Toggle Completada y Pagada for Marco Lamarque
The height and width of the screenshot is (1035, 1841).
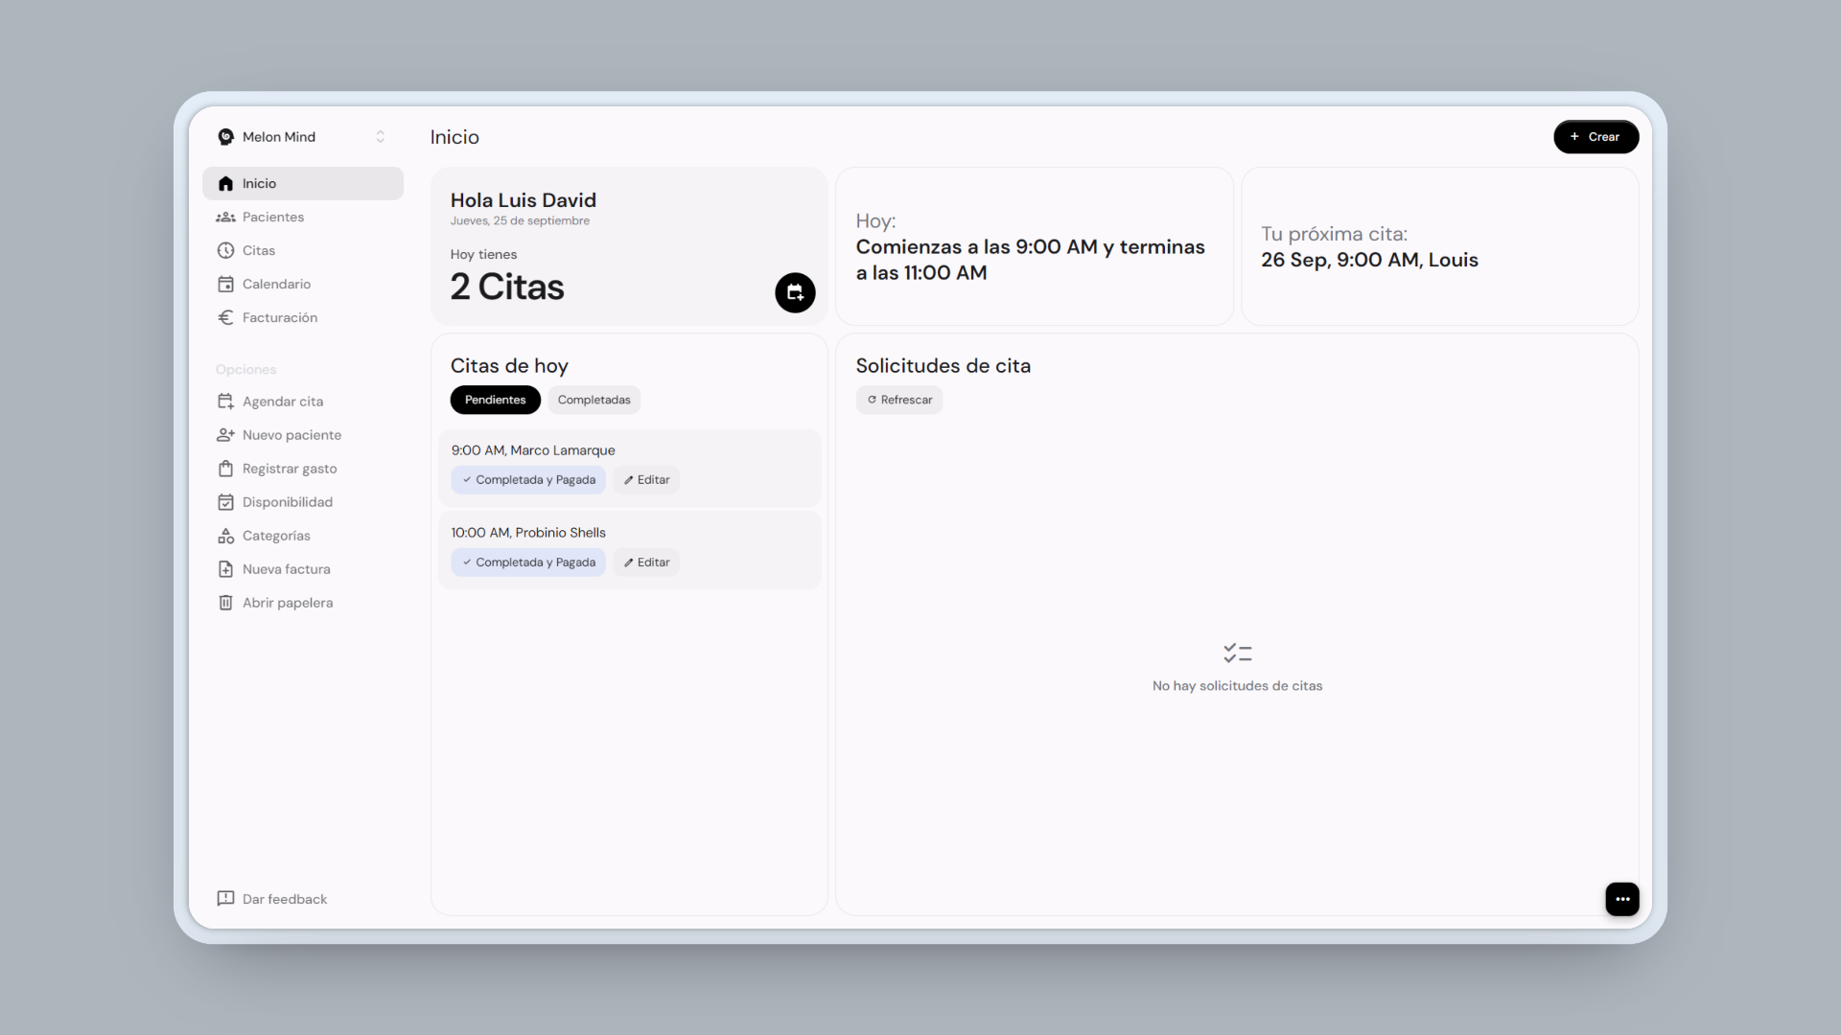click(528, 480)
